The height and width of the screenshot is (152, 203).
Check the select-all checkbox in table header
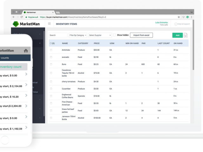51,43
